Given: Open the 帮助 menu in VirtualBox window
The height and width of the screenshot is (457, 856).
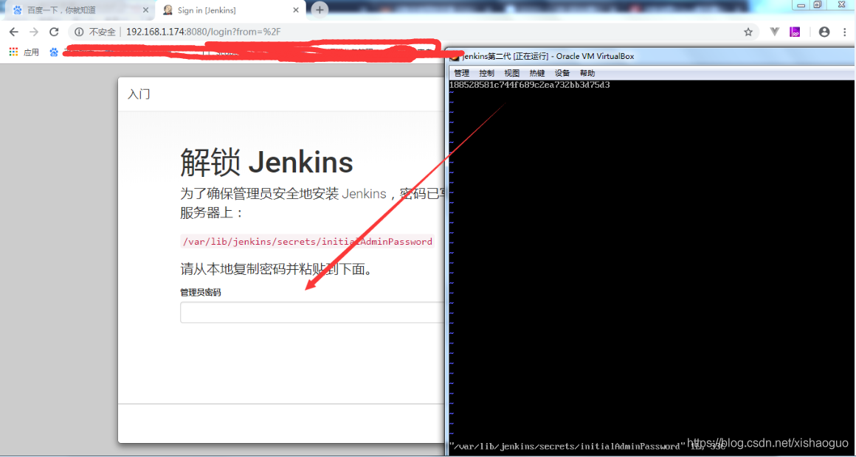Looking at the screenshot, I should (587, 73).
